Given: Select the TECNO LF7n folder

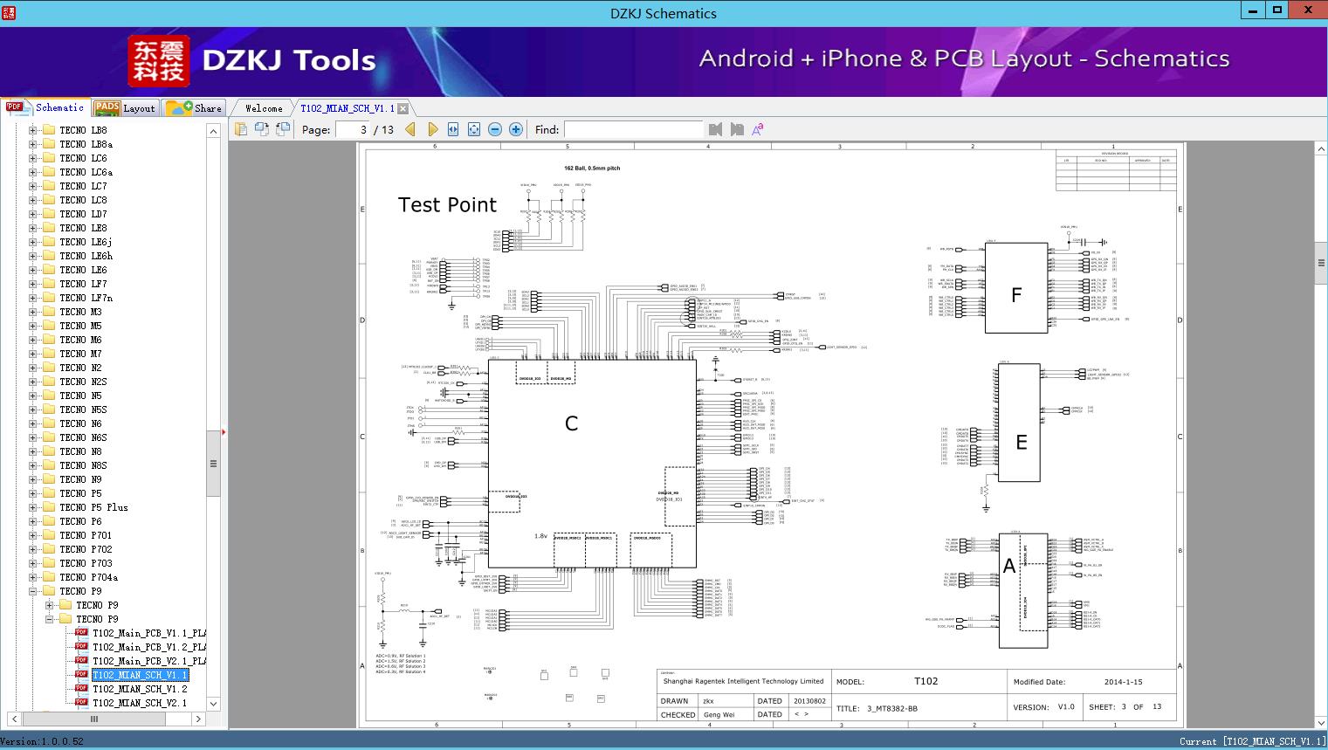Looking at the screenshot, I should pyautogui.click(x=86, y=298).
